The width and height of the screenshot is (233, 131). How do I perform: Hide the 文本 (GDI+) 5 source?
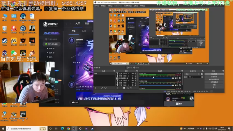(x=133, y=74)
